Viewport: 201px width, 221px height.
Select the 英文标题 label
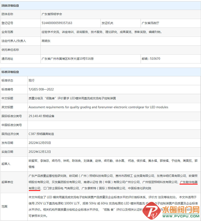point(7,107)
